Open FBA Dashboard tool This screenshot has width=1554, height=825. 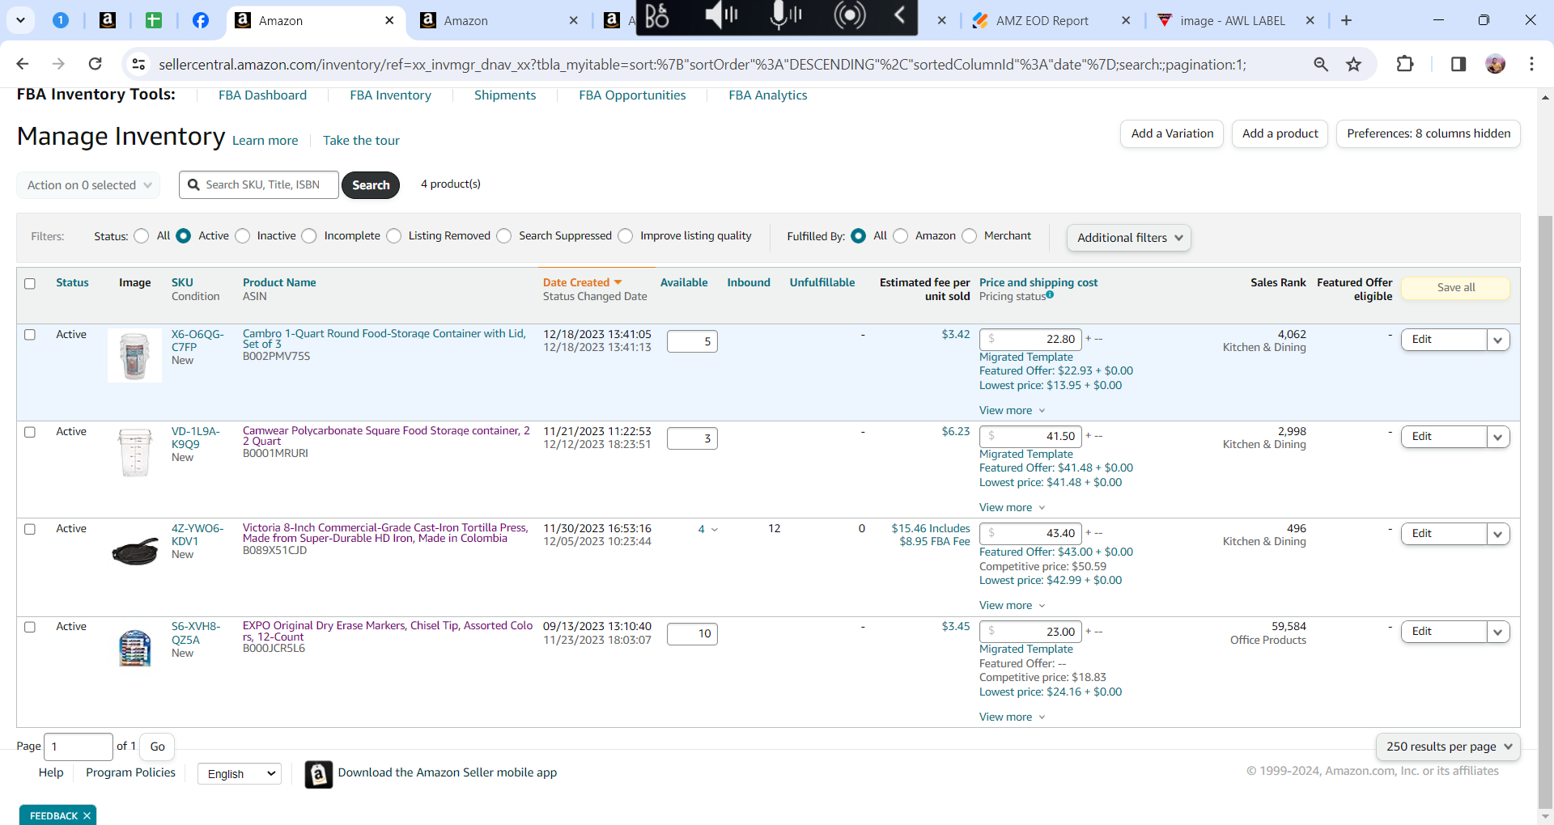click(x=262, y=95)
